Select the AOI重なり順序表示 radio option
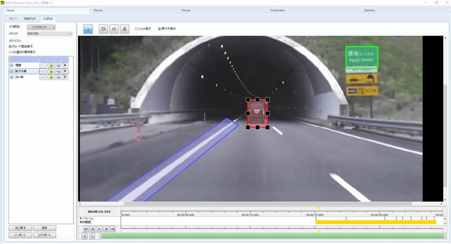The height and width of the screenshot is (244, 451). [10, 52]
